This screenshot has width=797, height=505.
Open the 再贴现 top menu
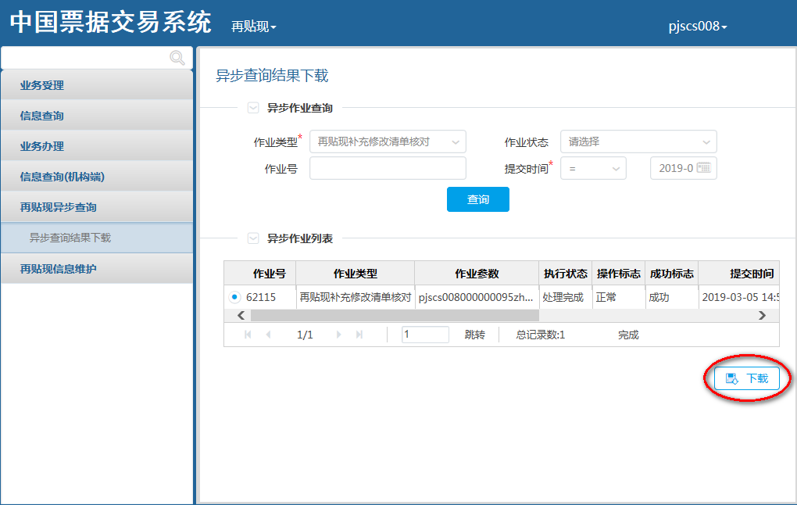(x=254, y=27)
